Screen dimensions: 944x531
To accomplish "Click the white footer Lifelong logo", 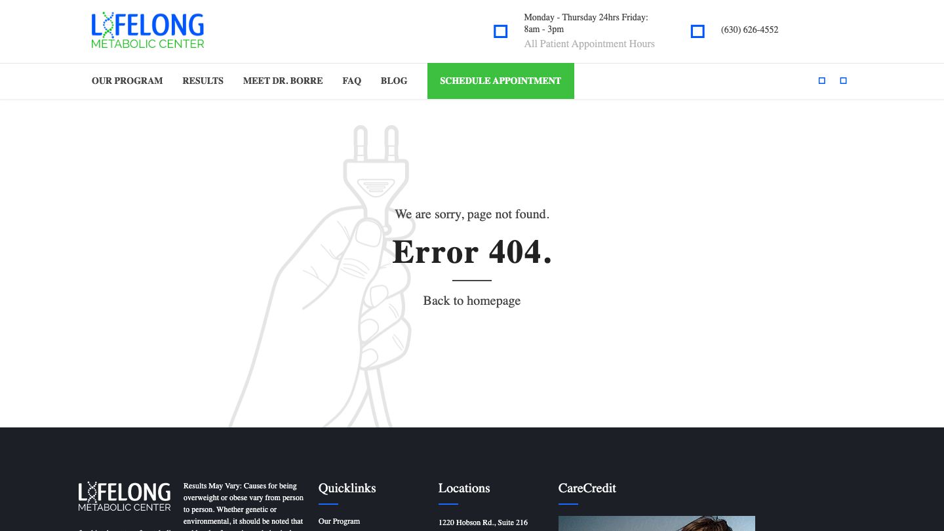I will 125,497.
